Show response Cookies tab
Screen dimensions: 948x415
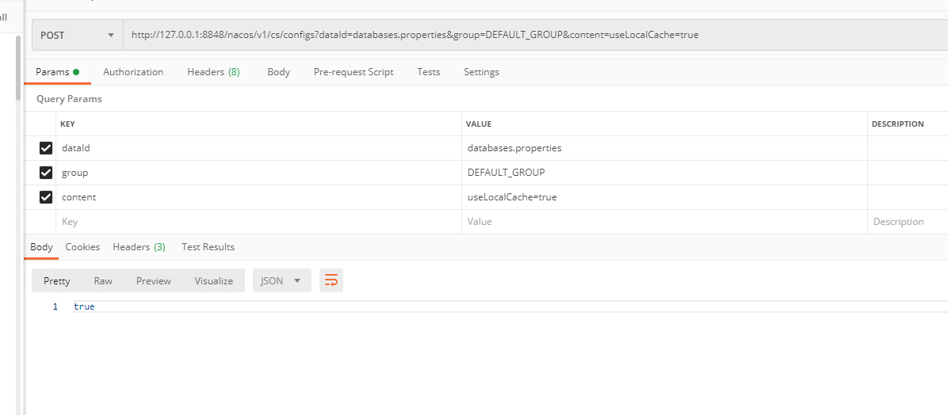pyautogui.click(x=82, y=247)
